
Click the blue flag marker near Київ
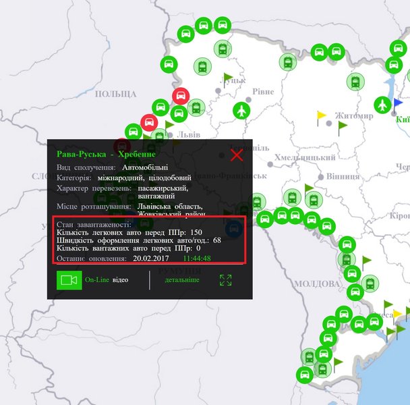398,103
